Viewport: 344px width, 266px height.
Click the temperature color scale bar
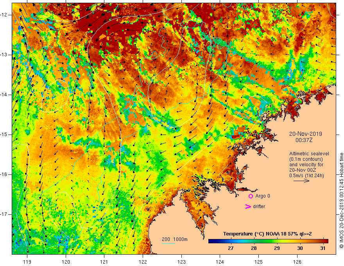click(x=268, y=241)
